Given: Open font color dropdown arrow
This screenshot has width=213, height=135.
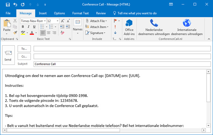Looking at the screenshot, I should [x=36, y=33].
